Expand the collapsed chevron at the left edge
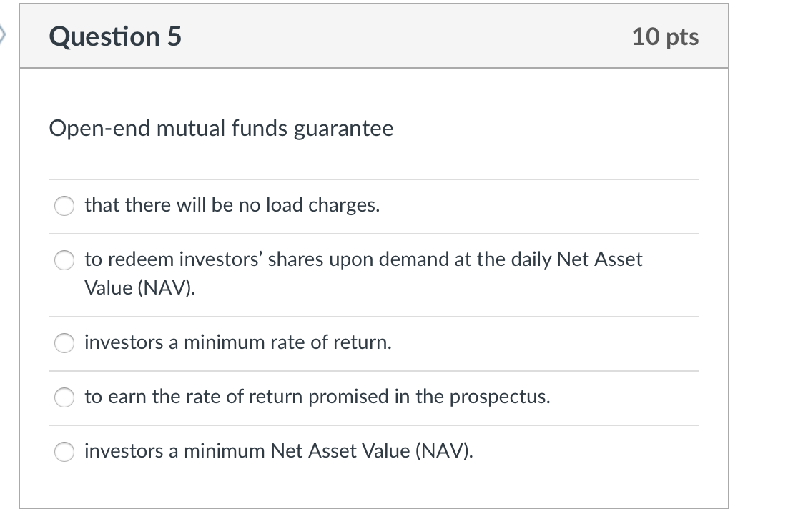Image resolution: width=788 pixels, height=519 pixels. point(4,34)
